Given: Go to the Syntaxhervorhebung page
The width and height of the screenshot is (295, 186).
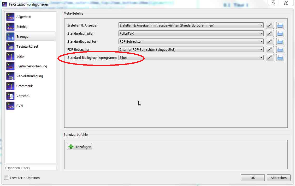Looking at the screenshot, I should tap(30, 66).
